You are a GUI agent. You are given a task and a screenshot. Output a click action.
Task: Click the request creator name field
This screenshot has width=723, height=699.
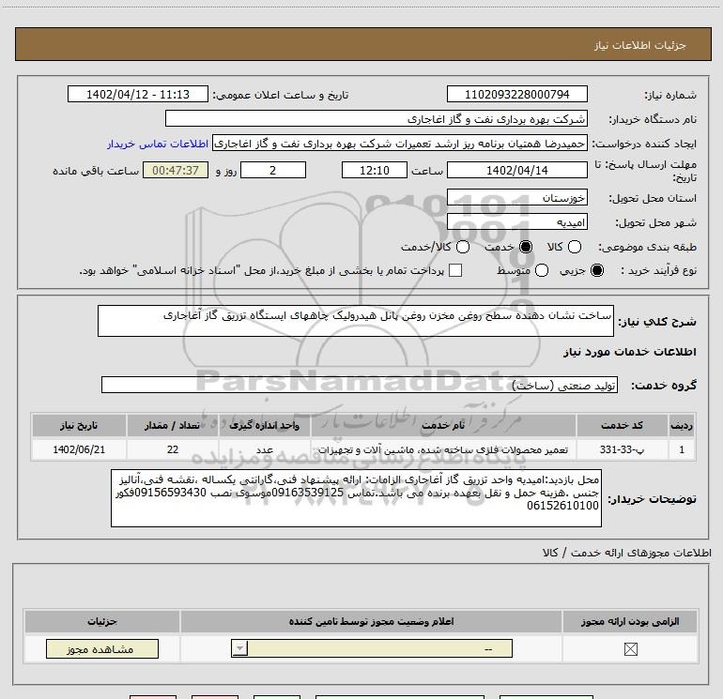[400, 144]
